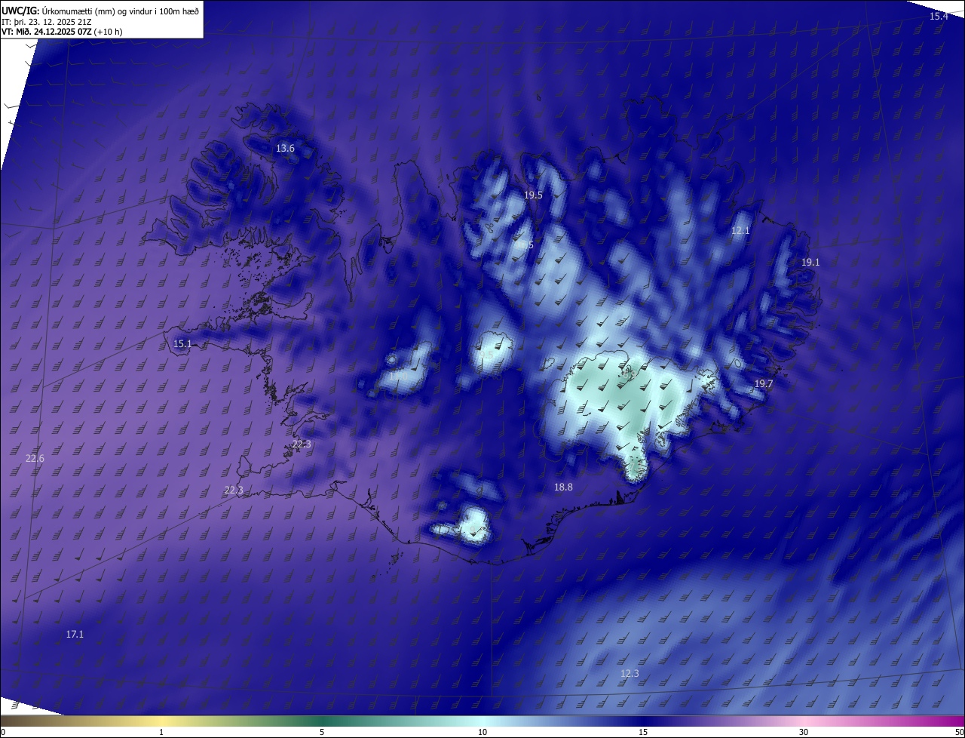This screenshot has height=738, width=965.
Task: Click the colorbar tick label 1
Action: (161, 732)
